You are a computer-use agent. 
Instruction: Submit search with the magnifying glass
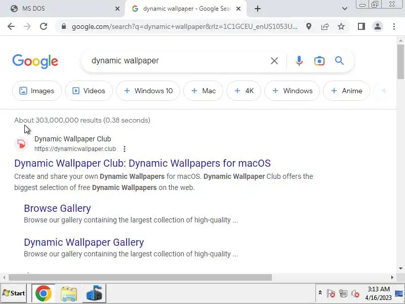click(x=339, y=61)
